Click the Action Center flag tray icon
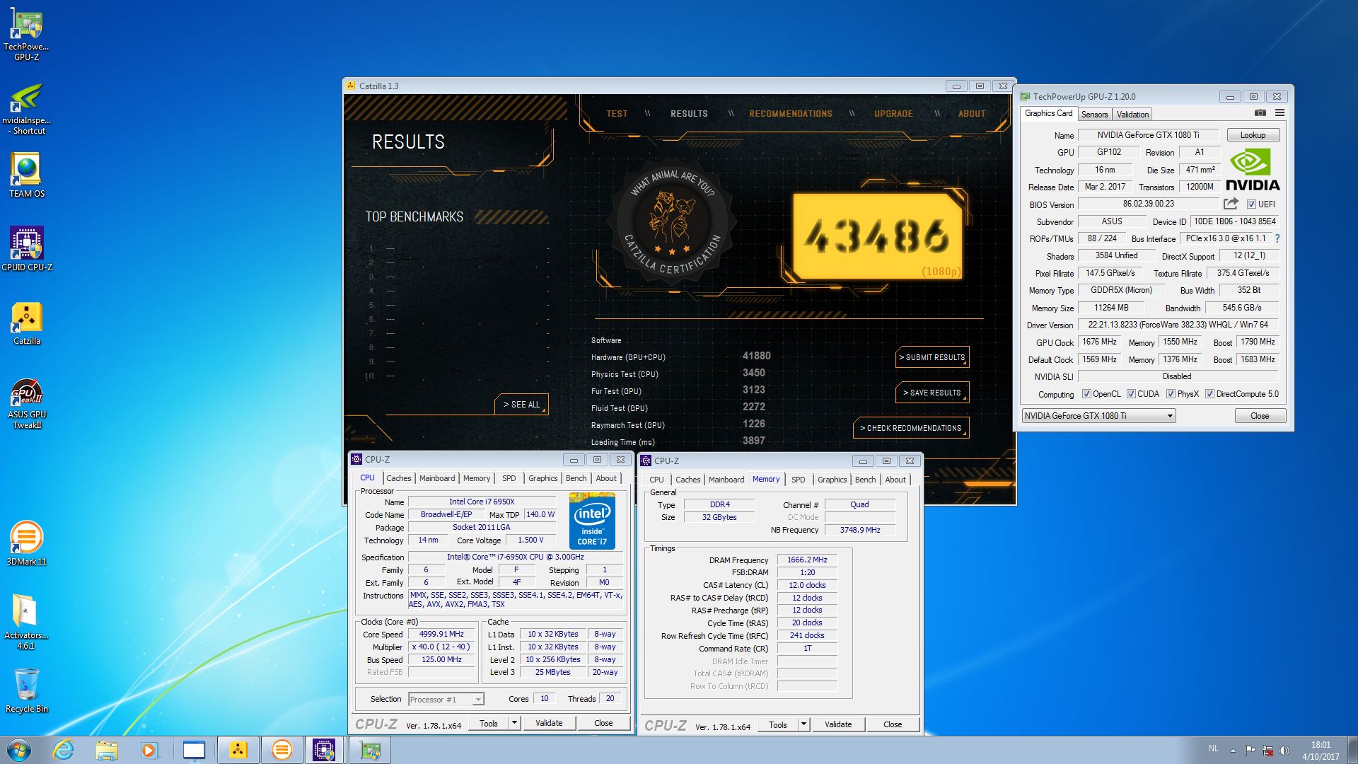The height and width of the screenshot is (764, 1358). click(x=1250, y=751)
